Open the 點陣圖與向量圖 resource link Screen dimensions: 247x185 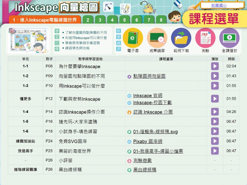149,76
